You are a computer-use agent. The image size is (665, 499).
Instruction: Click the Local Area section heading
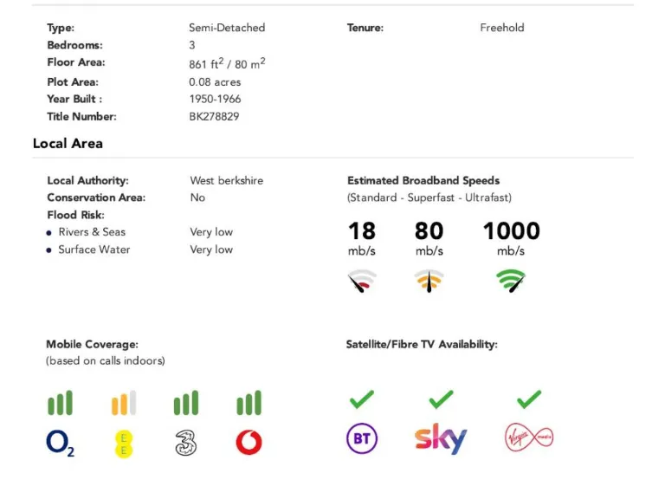point(68,143)
